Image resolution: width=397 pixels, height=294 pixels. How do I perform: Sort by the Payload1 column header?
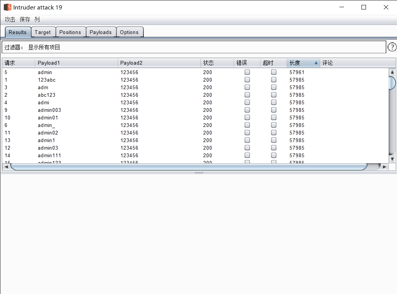[x=76, y=63]
